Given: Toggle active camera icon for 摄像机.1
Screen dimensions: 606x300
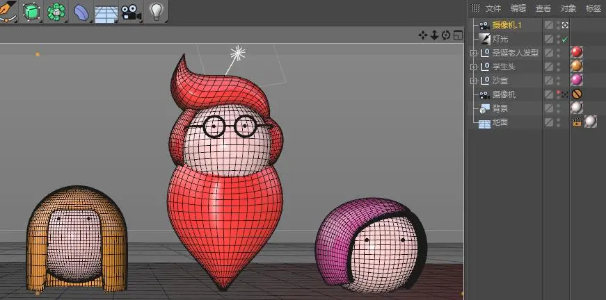Looking at the screenshot, I should [x=565, y=25].
